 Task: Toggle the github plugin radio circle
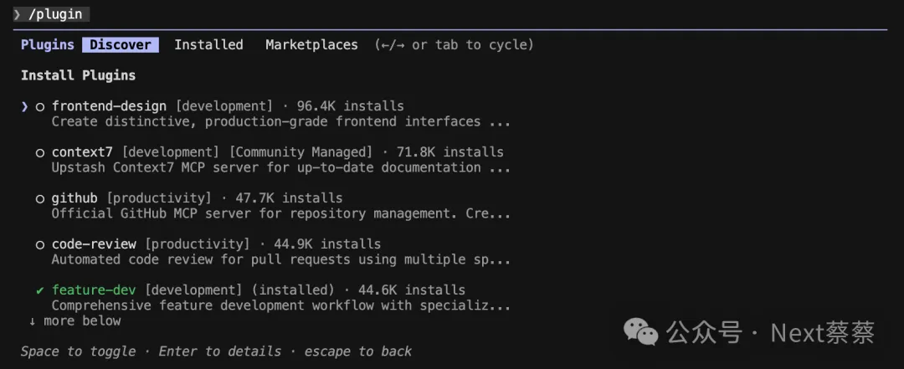click(39, 198)
